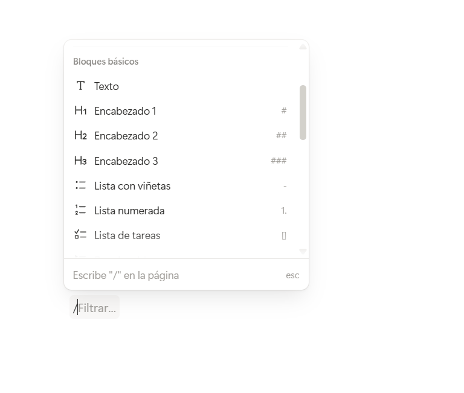
Task: Add a Lista con viñetas block
Action: tap(132, 186)
